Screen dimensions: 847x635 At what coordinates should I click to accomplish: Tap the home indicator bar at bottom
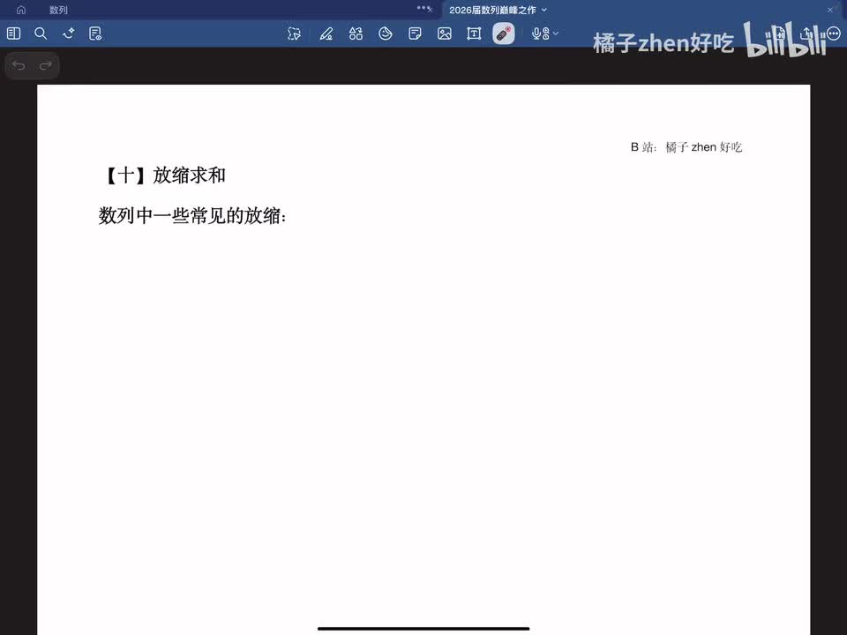tap(423, 629)
